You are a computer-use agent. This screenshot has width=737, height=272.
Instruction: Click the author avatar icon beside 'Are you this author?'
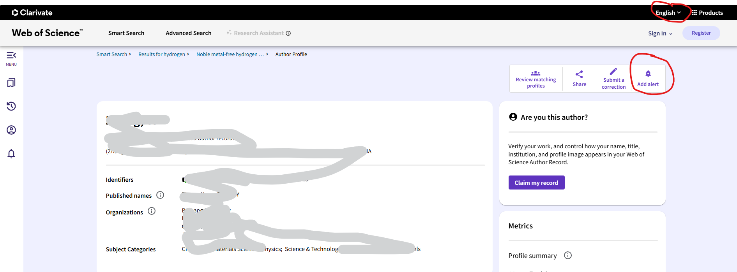(513, 117)
